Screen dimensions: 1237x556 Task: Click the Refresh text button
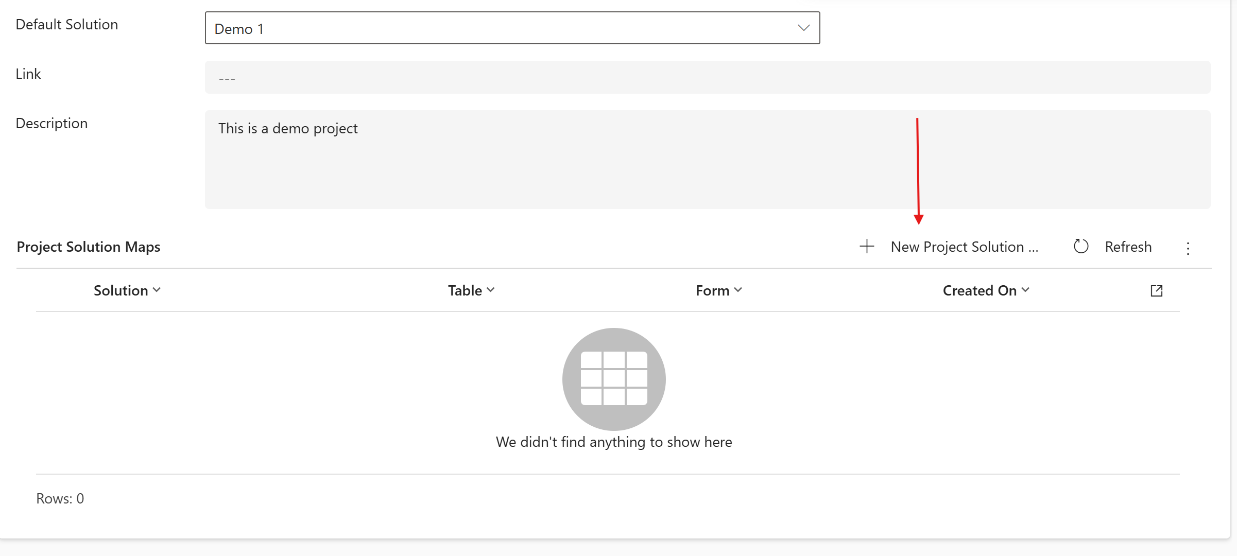click(x=1128, y=247)
